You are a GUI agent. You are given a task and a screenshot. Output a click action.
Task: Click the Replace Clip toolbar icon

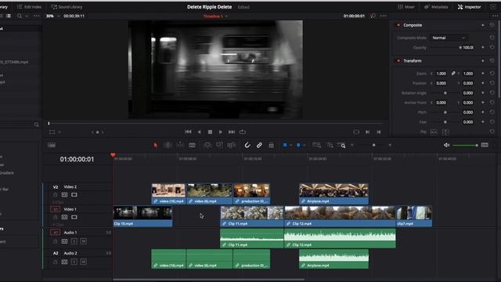[x=232, y=145]
